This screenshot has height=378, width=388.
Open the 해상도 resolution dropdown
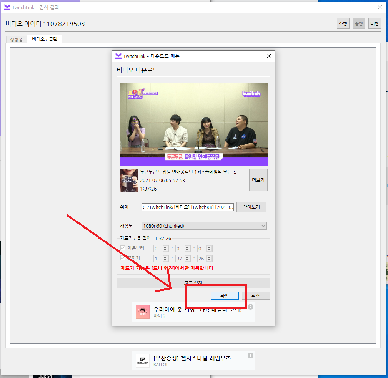coord(204,226)
